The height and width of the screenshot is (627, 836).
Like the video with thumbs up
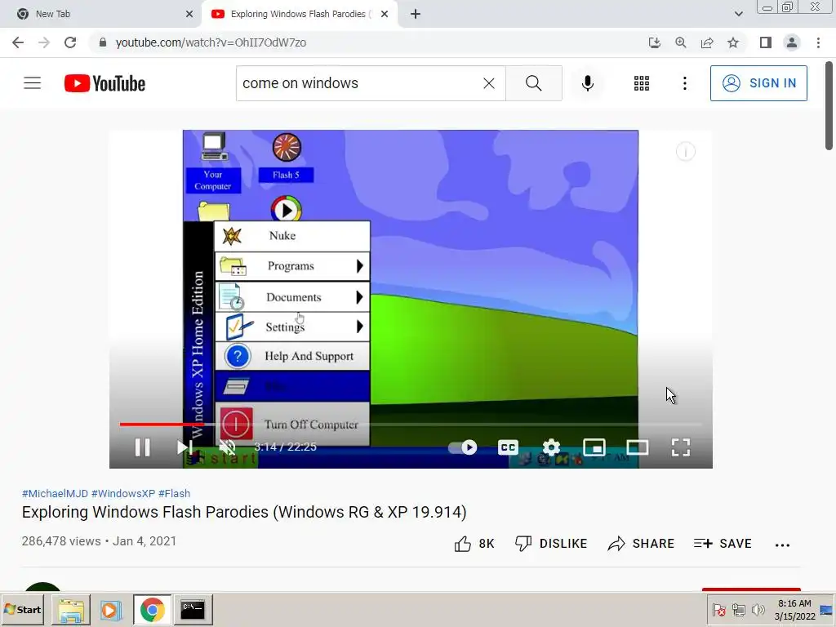[x=474, y=543]
